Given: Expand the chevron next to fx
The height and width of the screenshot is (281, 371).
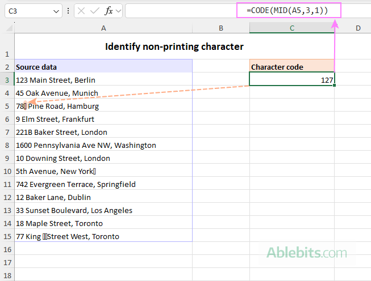Looking at the screenshot, I should click(119, 11).
